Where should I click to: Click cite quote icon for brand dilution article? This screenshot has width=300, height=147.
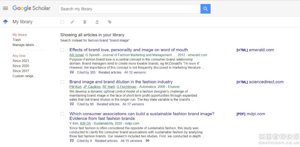pos(72,104)
